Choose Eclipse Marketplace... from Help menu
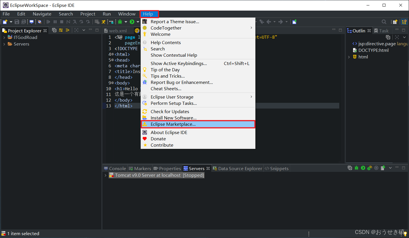 198,124
